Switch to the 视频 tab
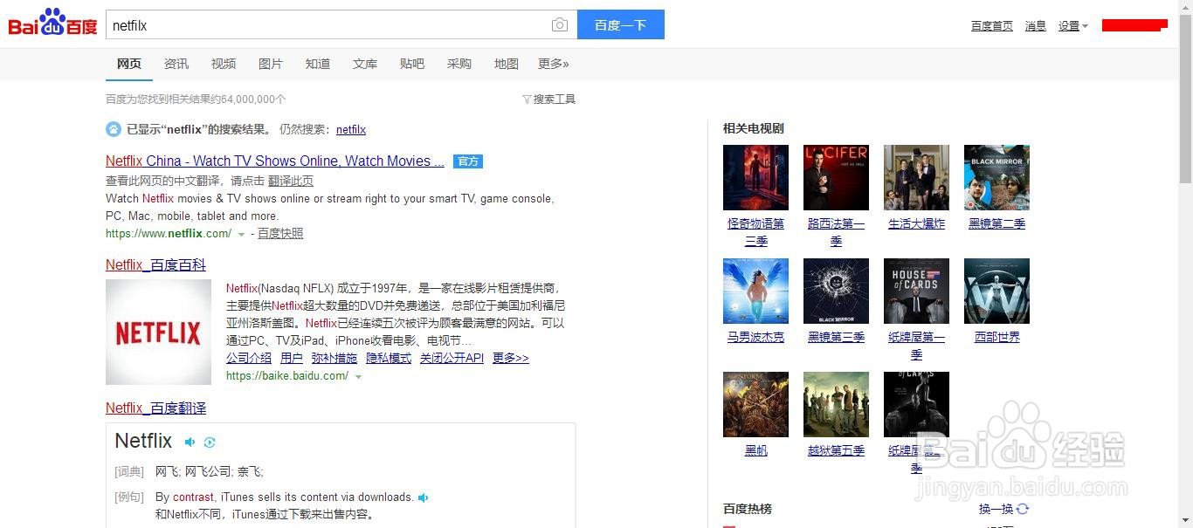The image size is (1193, 528). click(224, 64)
